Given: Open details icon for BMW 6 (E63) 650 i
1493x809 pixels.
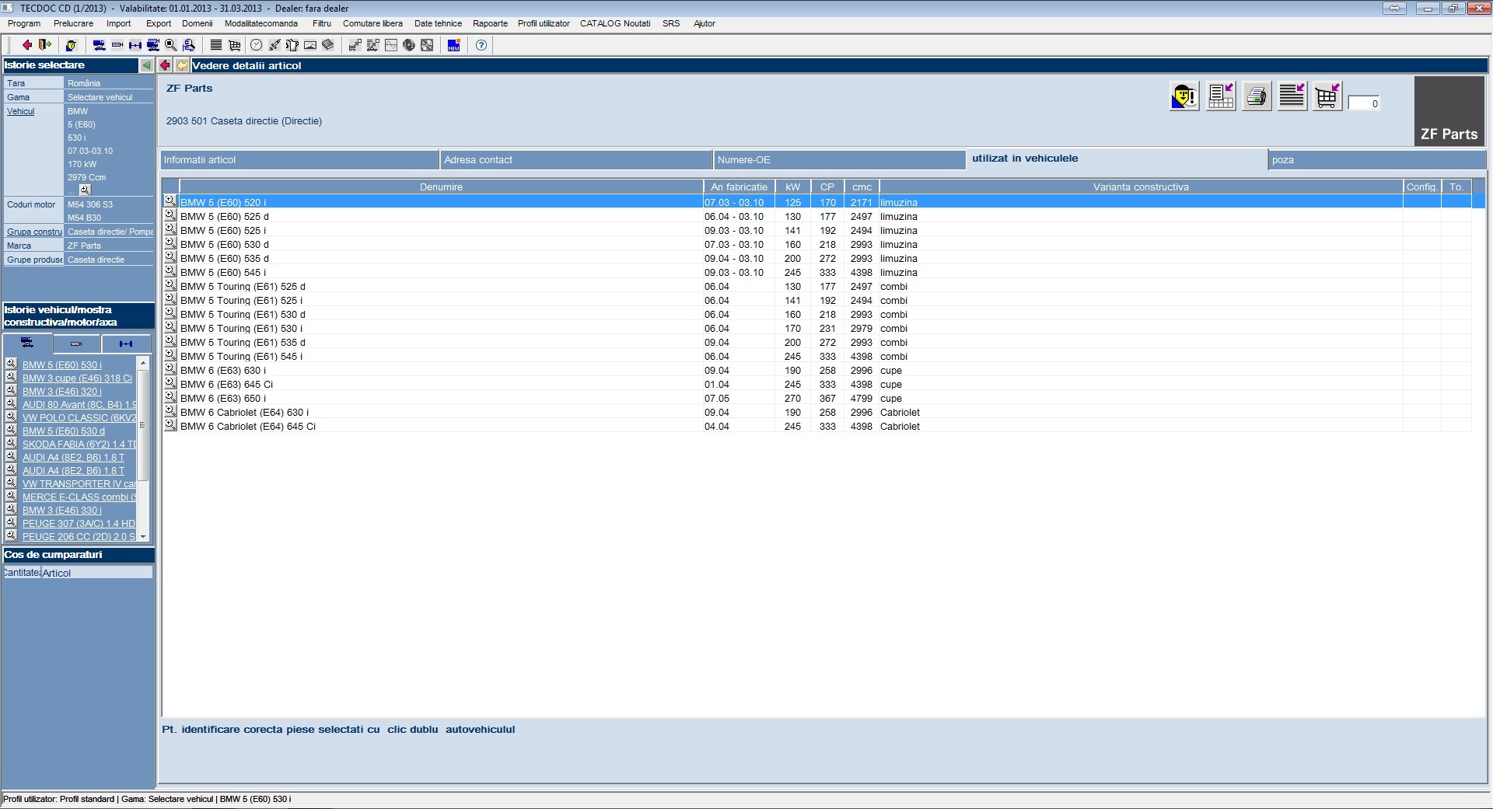Looking at the screenshot, I should click(170, 398).
